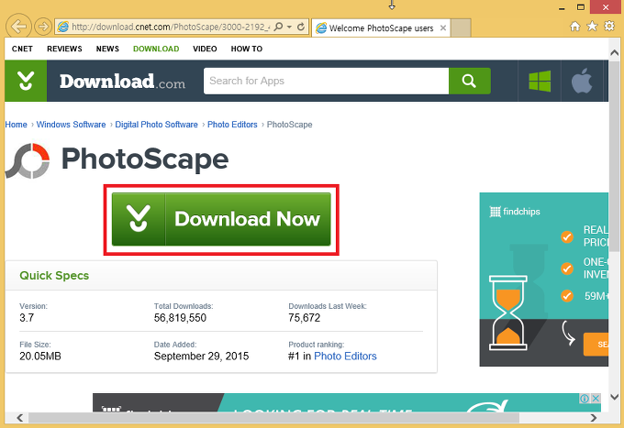624x428 pixels.
Task: Click the green Download.com arrow logo icon
Action: point(26,81)
